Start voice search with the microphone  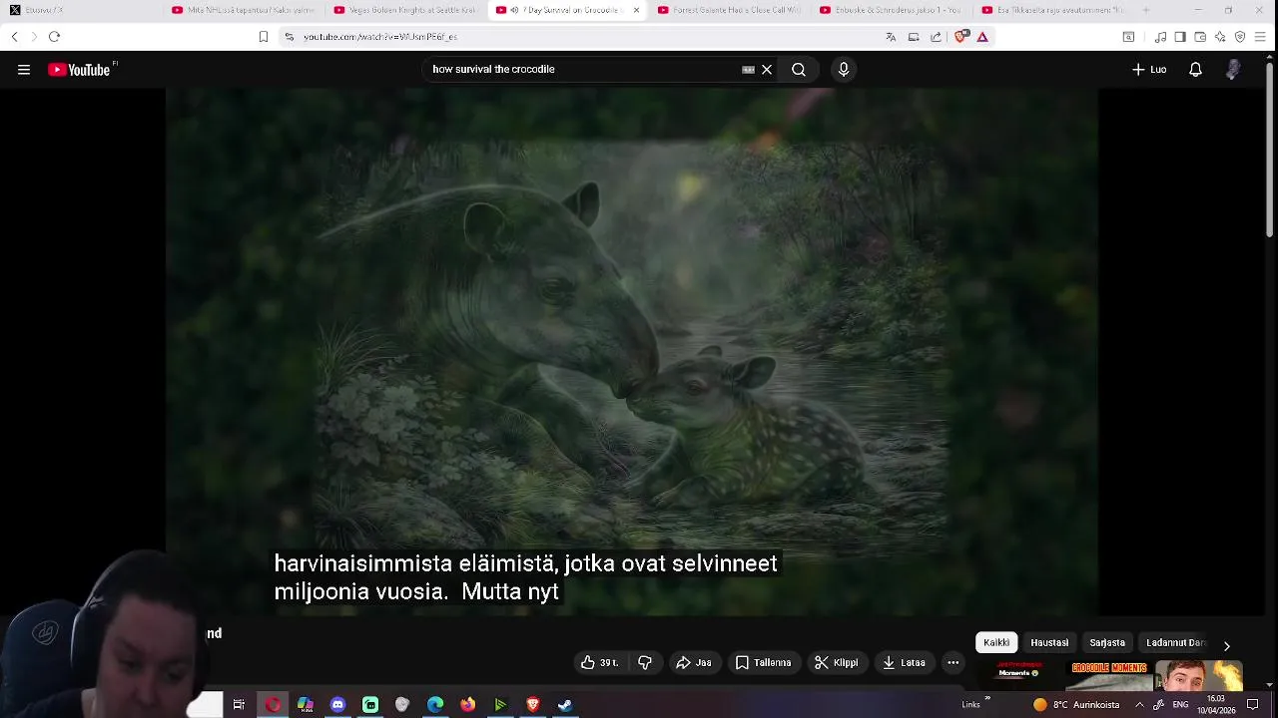point(844,70)
